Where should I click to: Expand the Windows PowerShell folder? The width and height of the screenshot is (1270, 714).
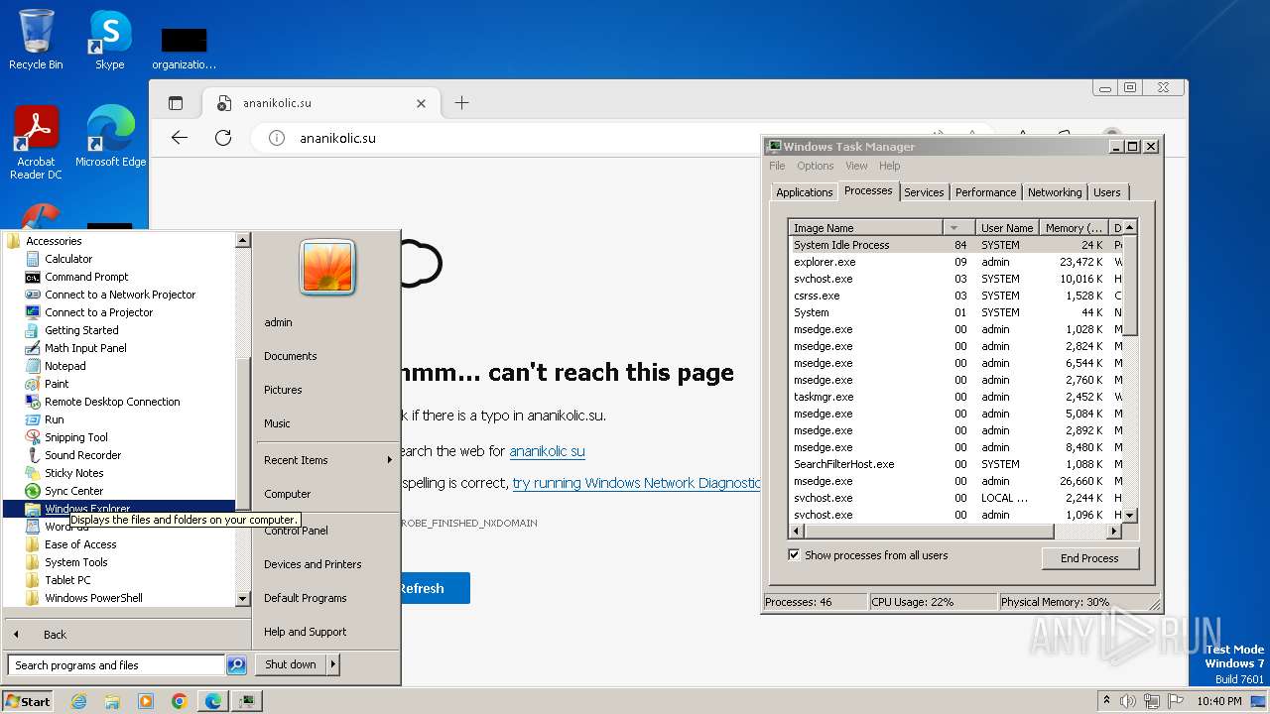tap(93, 598)
